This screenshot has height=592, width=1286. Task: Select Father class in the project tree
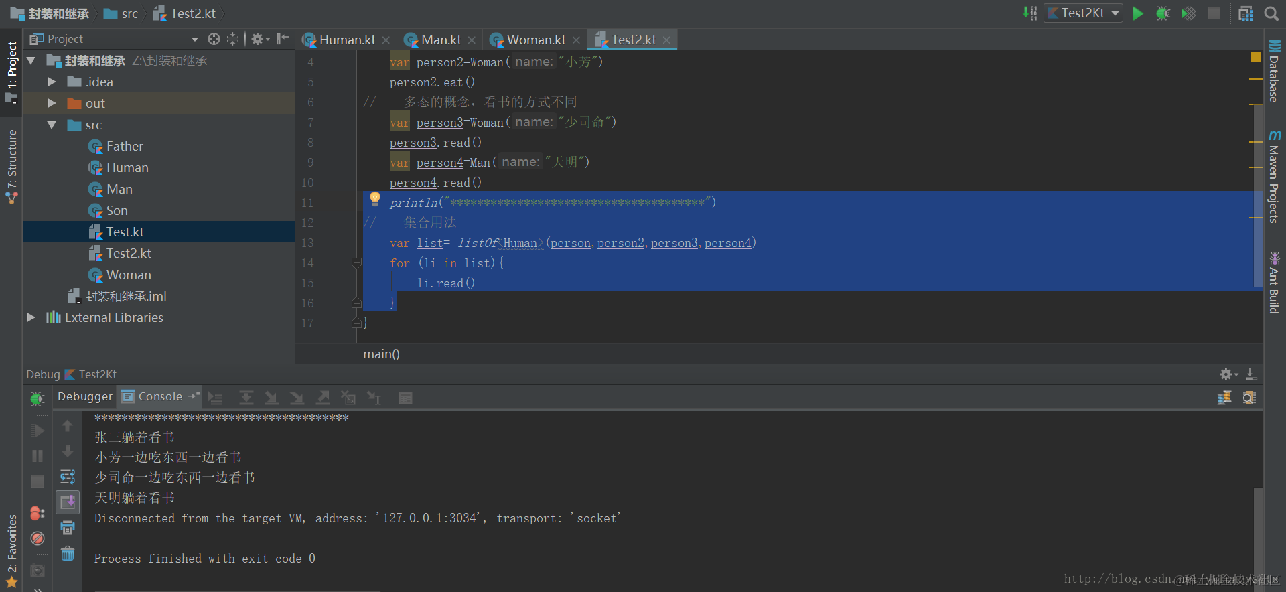pyautogui.click(x=125, y=146)
